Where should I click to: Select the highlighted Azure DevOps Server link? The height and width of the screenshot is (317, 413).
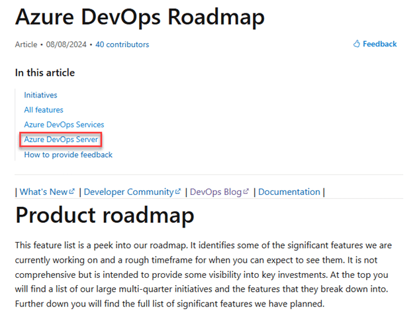click(61, 139)
